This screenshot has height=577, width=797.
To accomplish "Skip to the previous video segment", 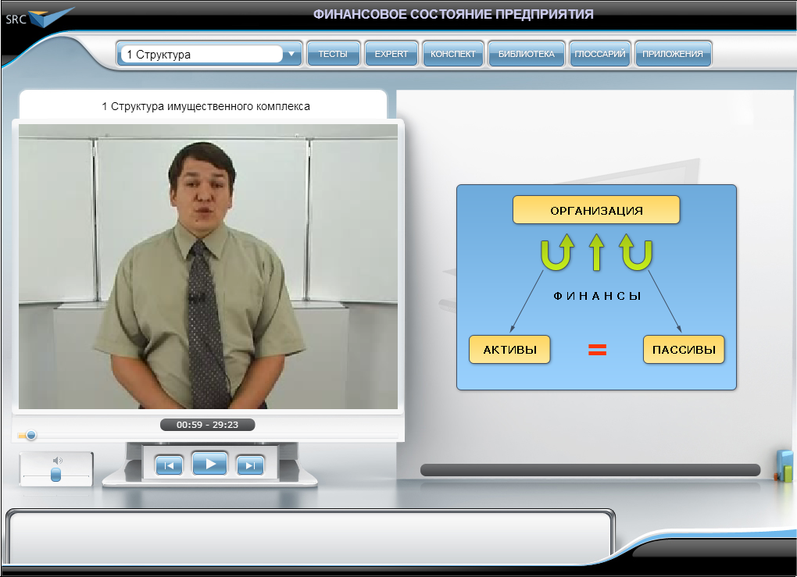I will click(169, 465).
